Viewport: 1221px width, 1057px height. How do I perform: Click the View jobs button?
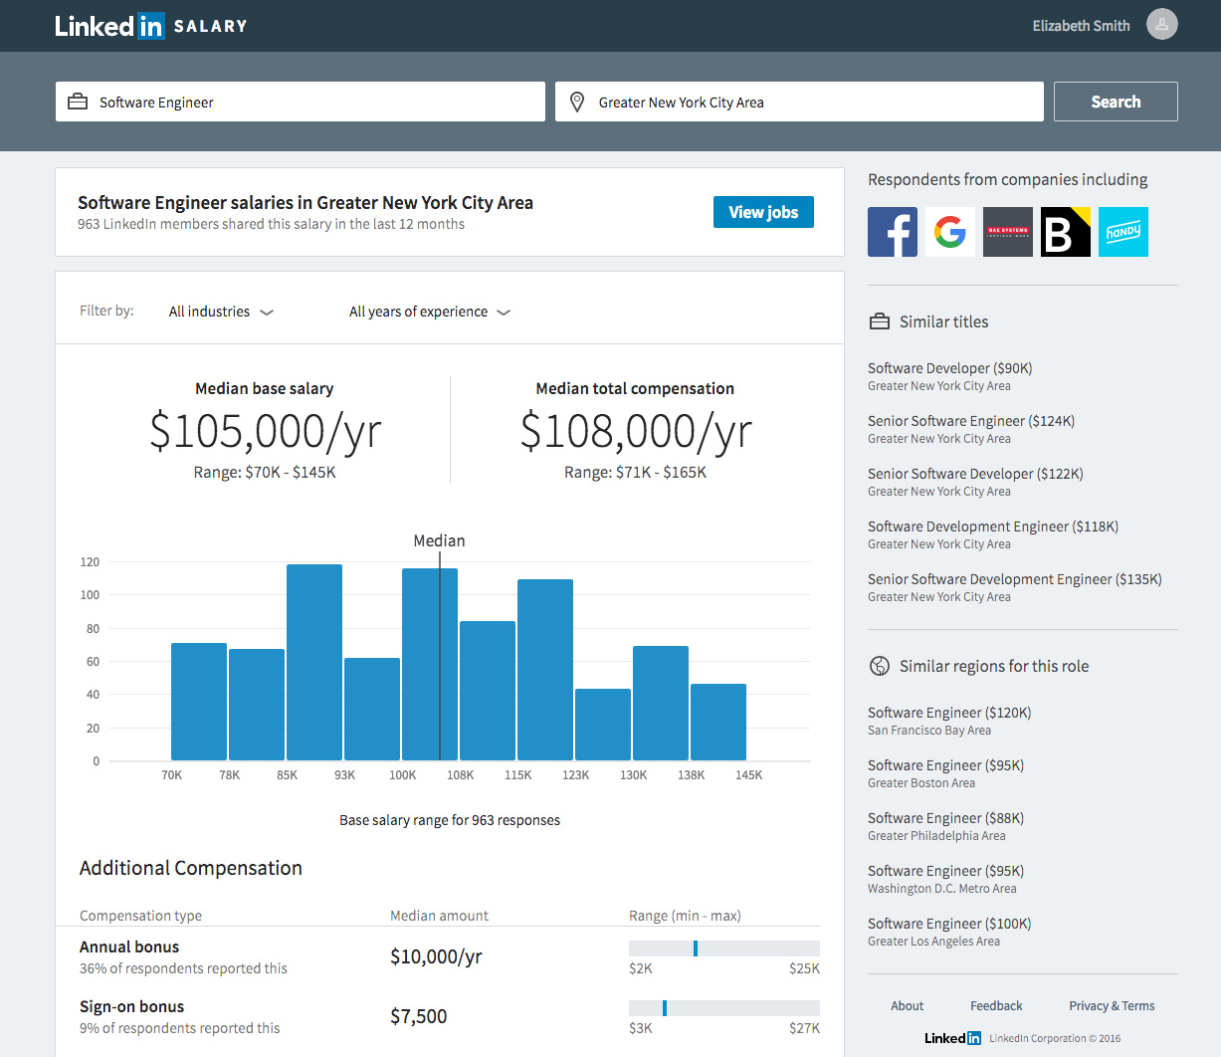(763, 212)
